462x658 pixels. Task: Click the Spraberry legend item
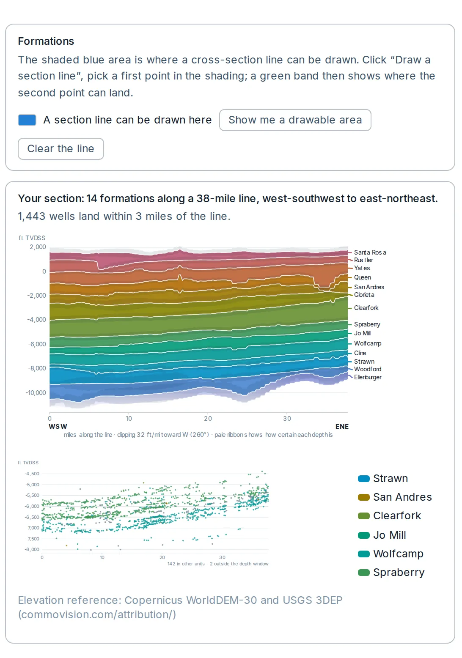click(x=391, y=573)
